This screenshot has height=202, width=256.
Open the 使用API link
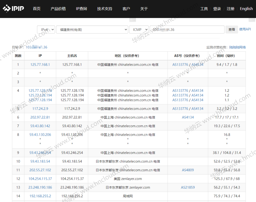click(x=245, y=29)
